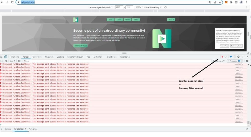This screenshot has height=137, width=251.
Task: Select the What's New drawer tab
Action: 19,129
